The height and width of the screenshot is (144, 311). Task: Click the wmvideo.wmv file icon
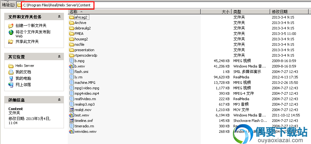(71, 131)
